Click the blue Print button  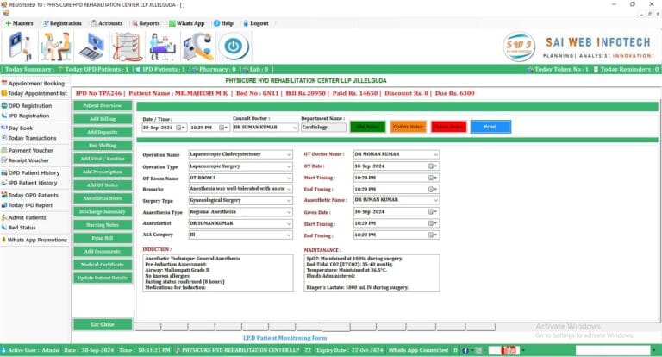tap(490, 127)
